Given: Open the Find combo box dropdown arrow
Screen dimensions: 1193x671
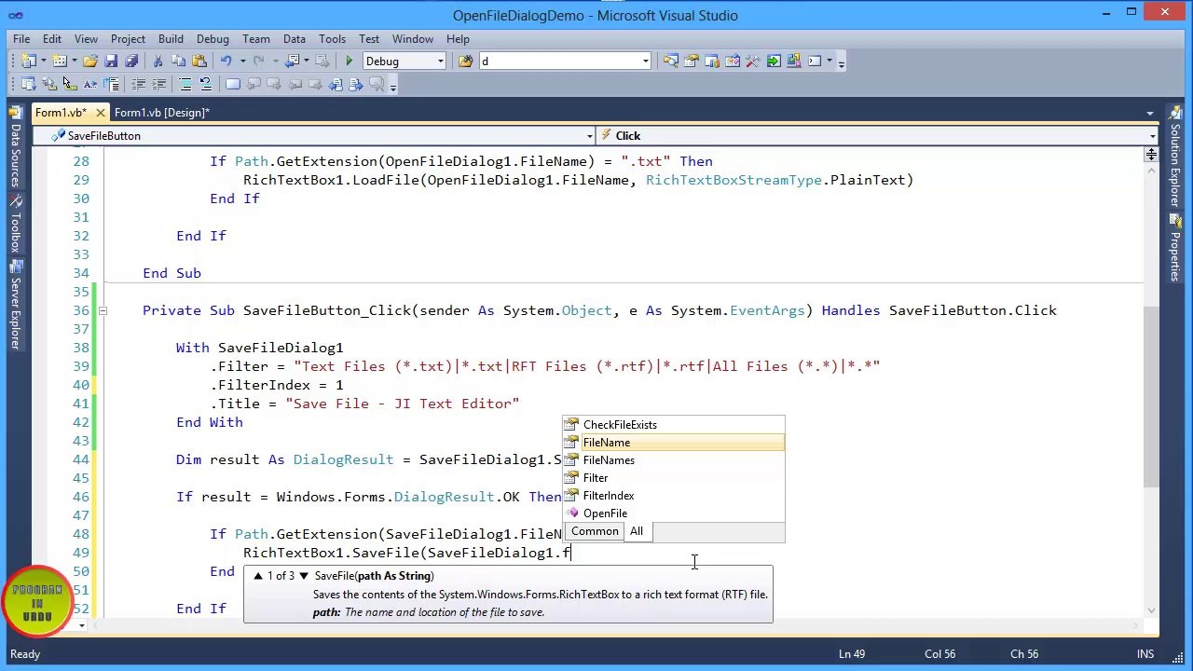Looking at the screenshot, I should 645,62.
